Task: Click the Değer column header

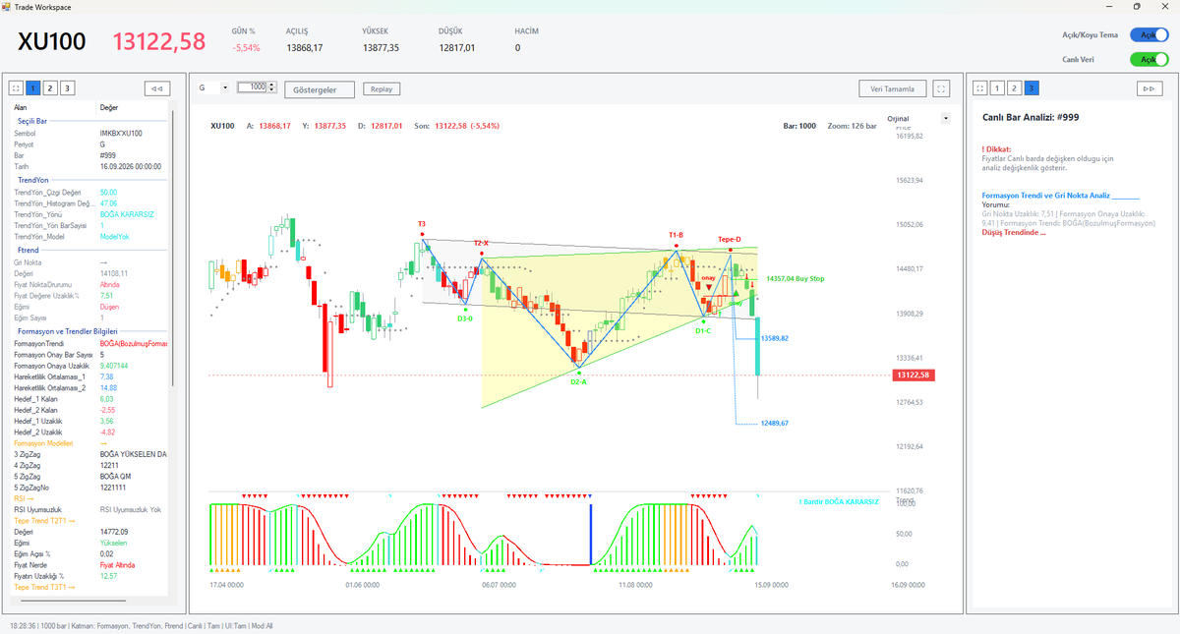Action: 134,107
